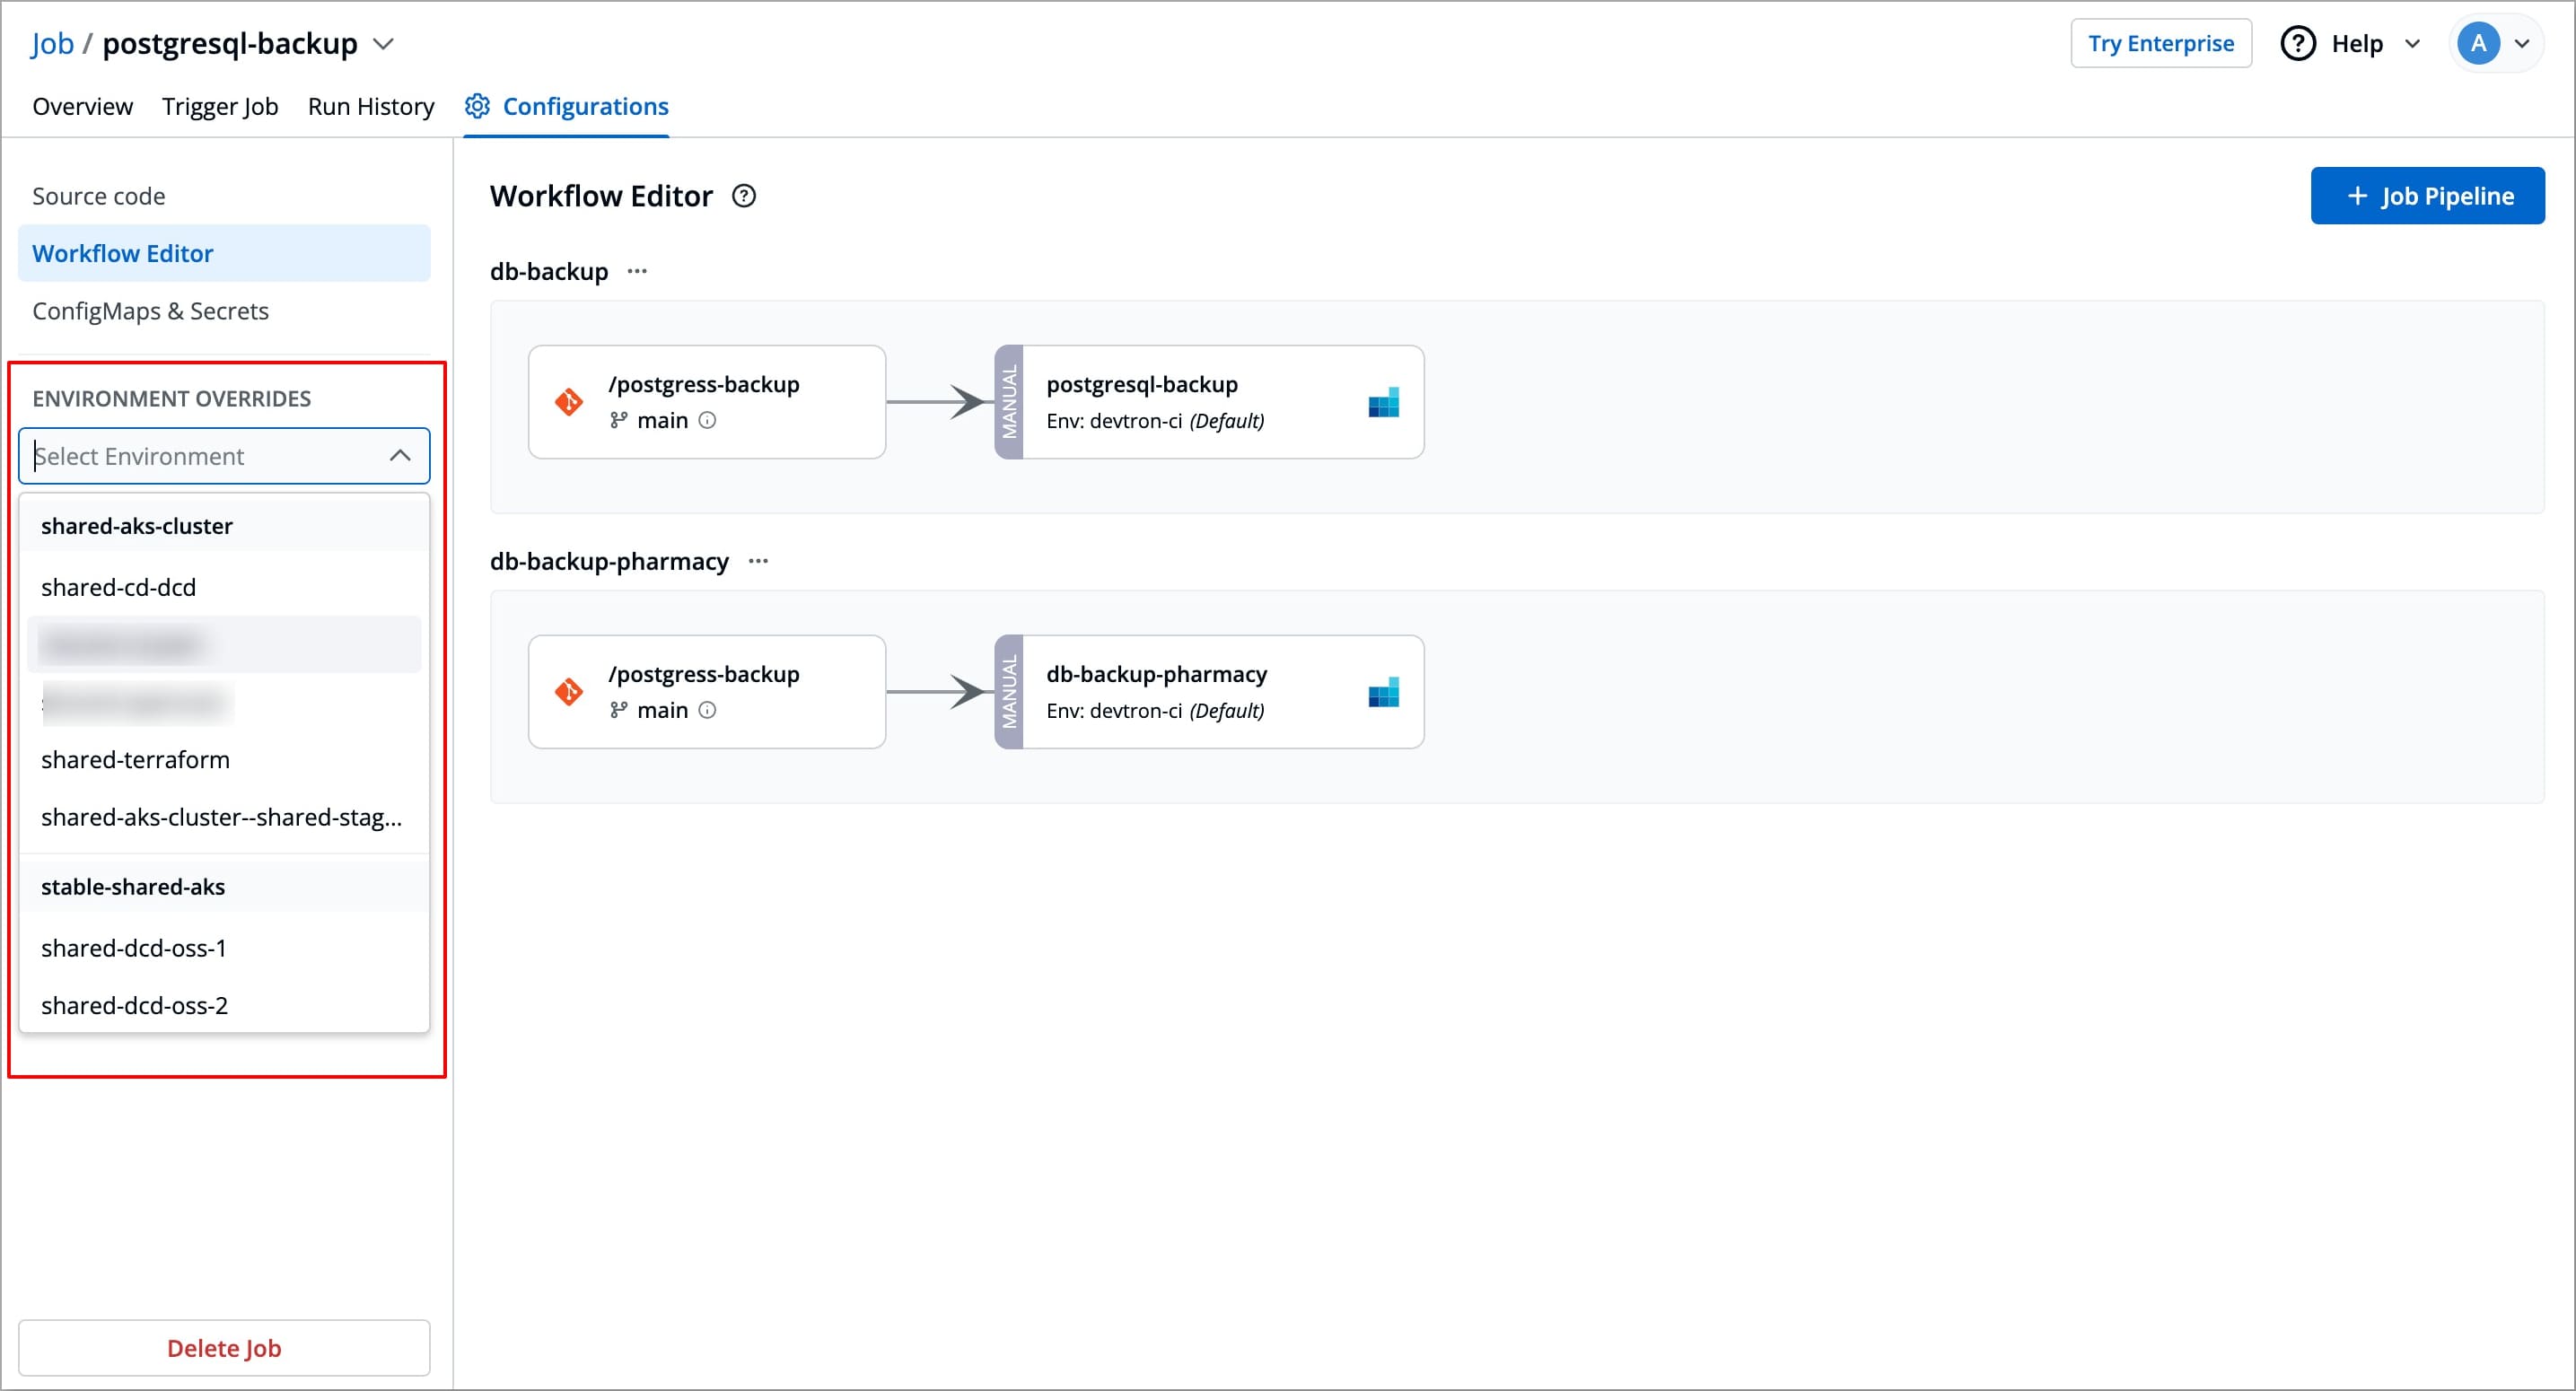Click the info icon beside main in db-backup
Image resolution: width=2576 pixels, height=1391 pixels.
[707, 420]
